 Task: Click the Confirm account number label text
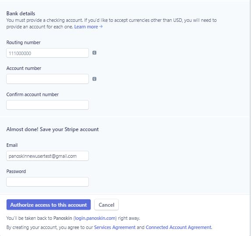pos(32,94)
